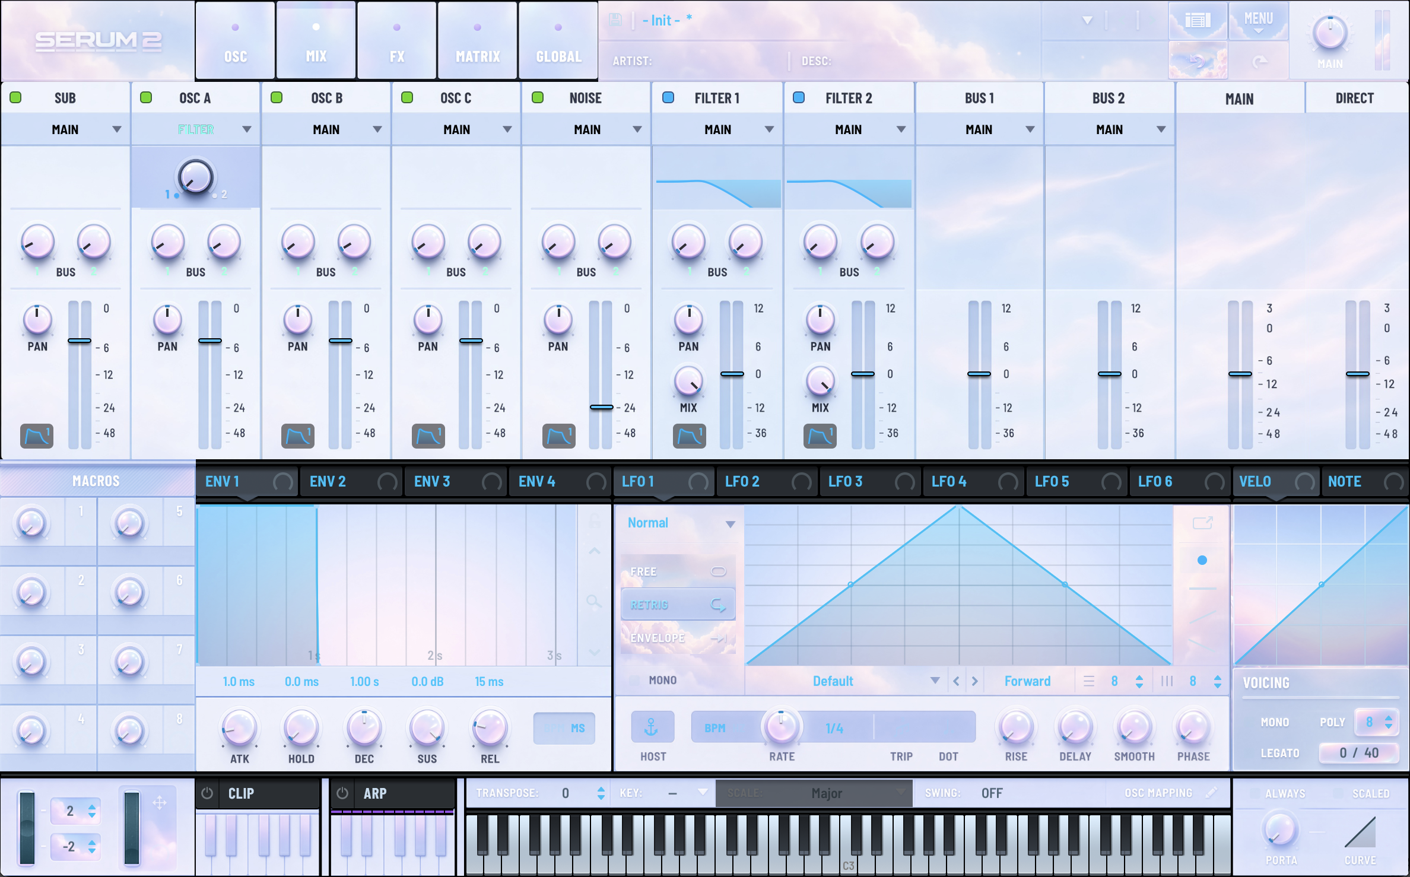Screen dimensions: 1410x877
Task: Click the NOISE channel level fader handle
Action: [601, 407]
